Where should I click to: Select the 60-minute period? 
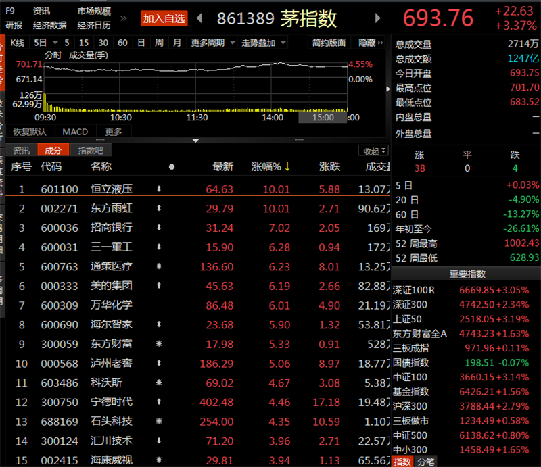[122, 43]
